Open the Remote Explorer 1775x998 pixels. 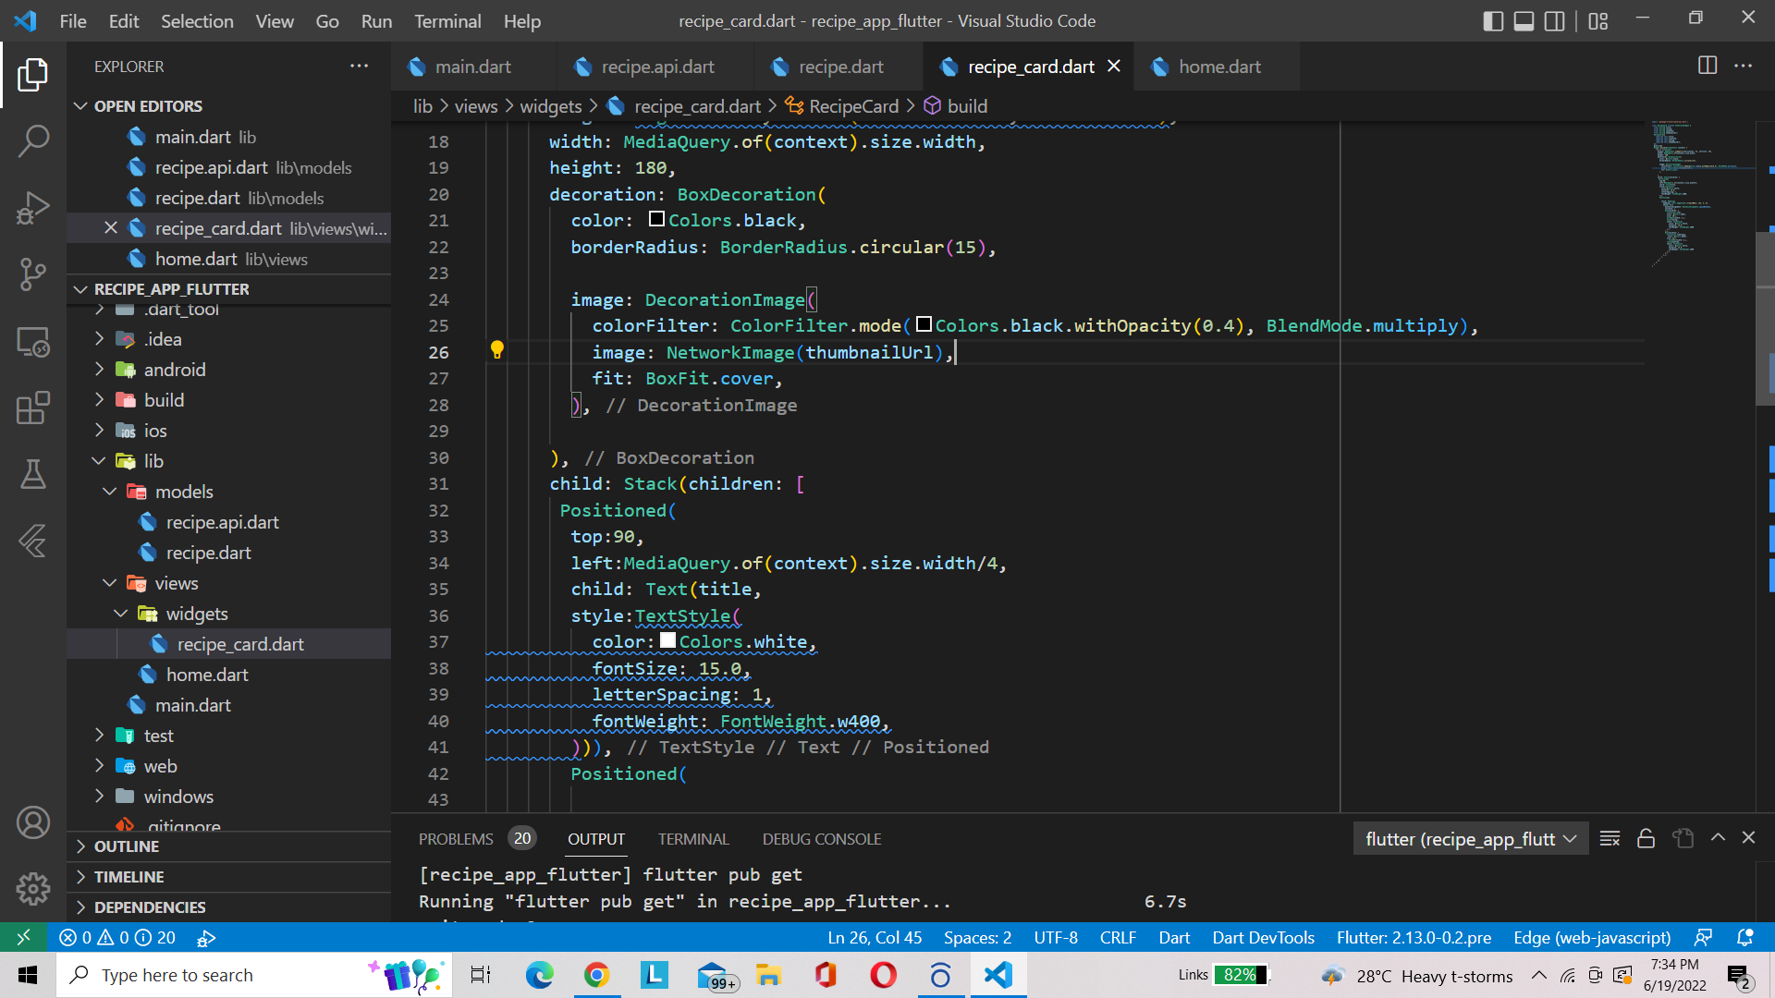click(33, 341)
